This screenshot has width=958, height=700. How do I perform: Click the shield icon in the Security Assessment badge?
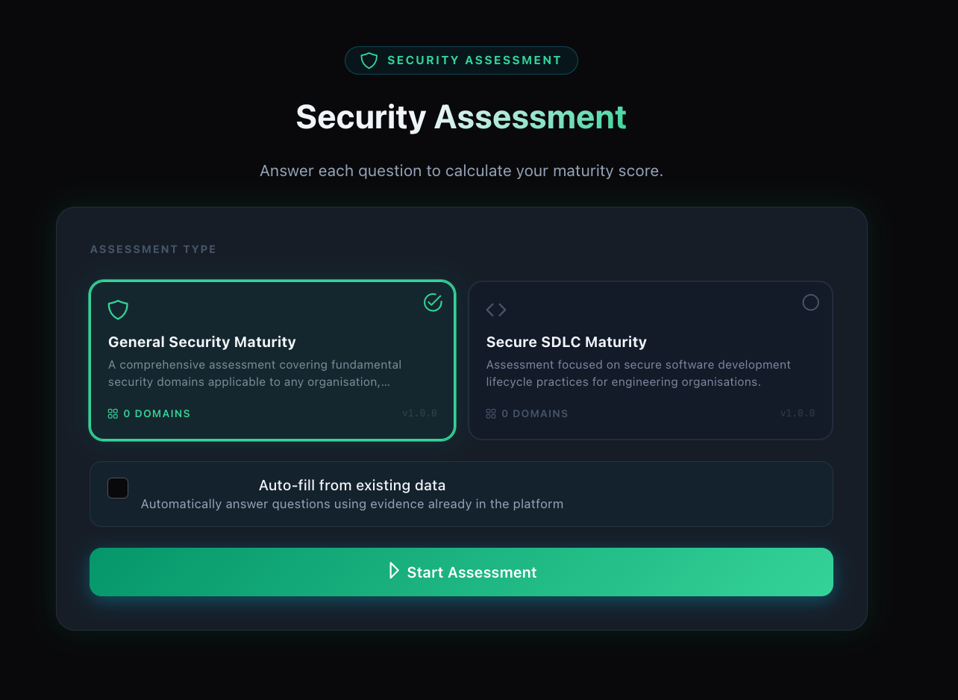click(x=369, y=60)
